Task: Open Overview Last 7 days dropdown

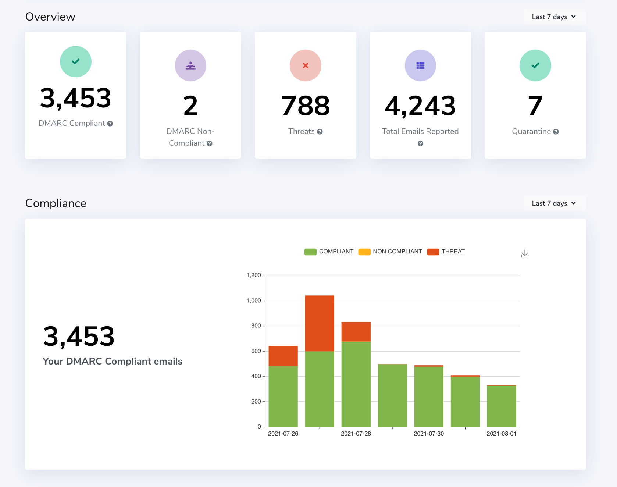Action: (554, 17)
